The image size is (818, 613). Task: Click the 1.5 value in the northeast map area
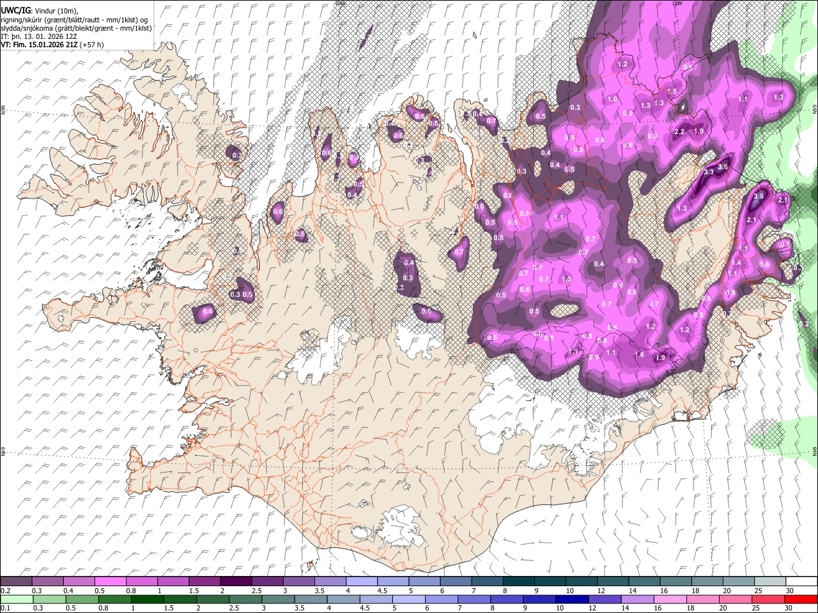[672, 92]
